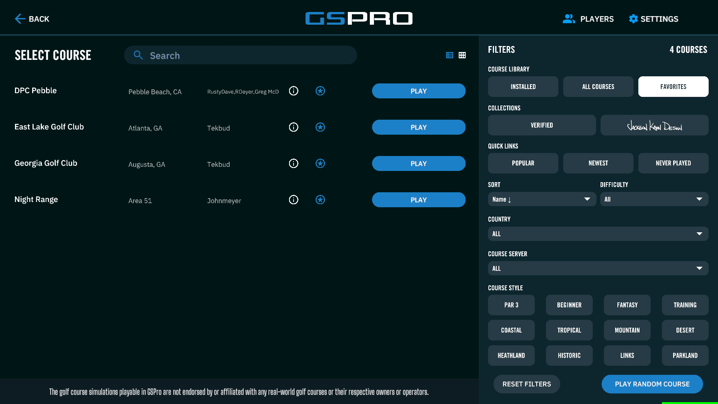Image resolution: width=718 pixels, height=404 pixels.
Task: Open Players screen via people icon
Action: (x=569, y=19)
